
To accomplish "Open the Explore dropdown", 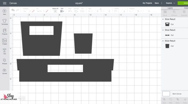I will point(170,3).
